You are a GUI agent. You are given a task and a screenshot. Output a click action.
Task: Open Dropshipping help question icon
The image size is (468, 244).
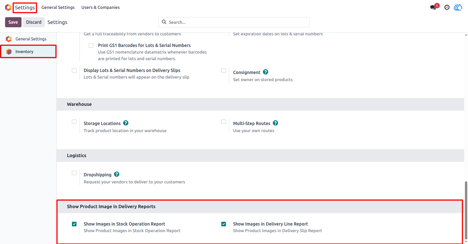coord(116,174)
